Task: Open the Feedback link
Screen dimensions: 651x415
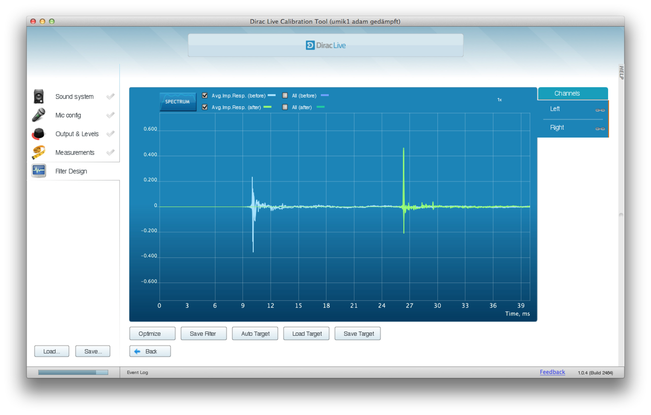Action: pos(552,372)
